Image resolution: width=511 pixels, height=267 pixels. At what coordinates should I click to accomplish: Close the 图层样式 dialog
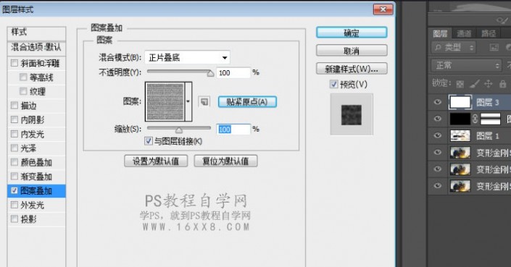coord(383,9)
